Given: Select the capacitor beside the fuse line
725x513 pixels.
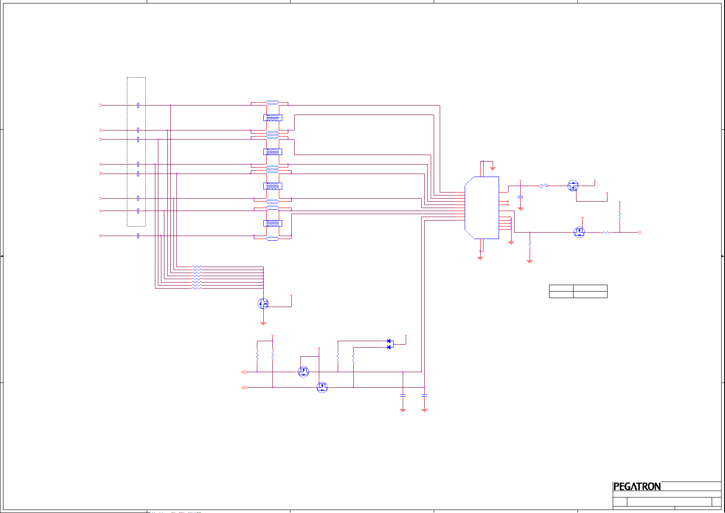Looking at the screenshot, I should (x=521, y=196).
